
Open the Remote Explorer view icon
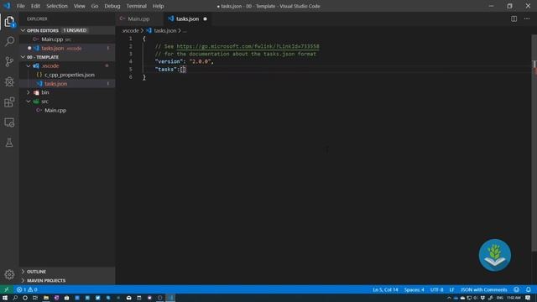tap(9, 122)
